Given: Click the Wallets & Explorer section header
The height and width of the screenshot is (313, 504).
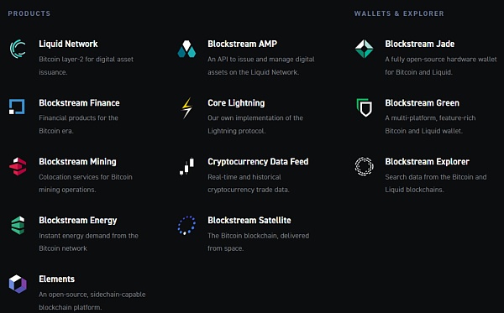Looking at the screenshot, I should (399, 13).
